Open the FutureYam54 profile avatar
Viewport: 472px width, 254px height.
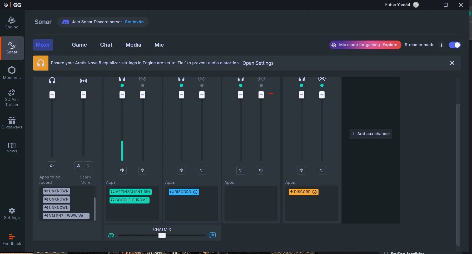[x=416, y=5]
